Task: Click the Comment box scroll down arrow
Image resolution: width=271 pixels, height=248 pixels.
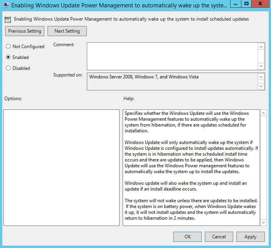Action: point(261,66)
